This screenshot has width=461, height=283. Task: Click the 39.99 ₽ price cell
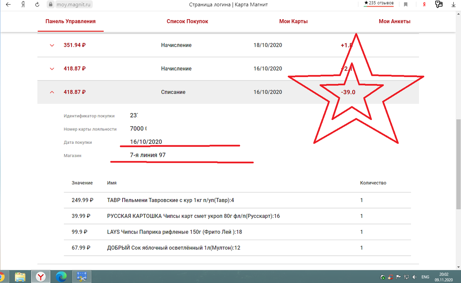click(x=81, y=216)
